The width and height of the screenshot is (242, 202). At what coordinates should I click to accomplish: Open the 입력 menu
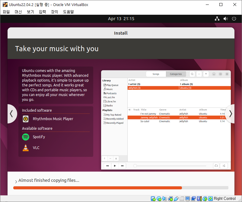[x=42, y=12]
